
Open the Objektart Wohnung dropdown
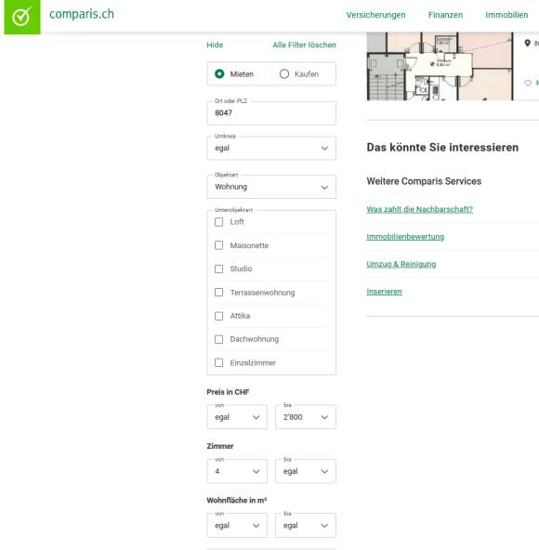[271, 187]
